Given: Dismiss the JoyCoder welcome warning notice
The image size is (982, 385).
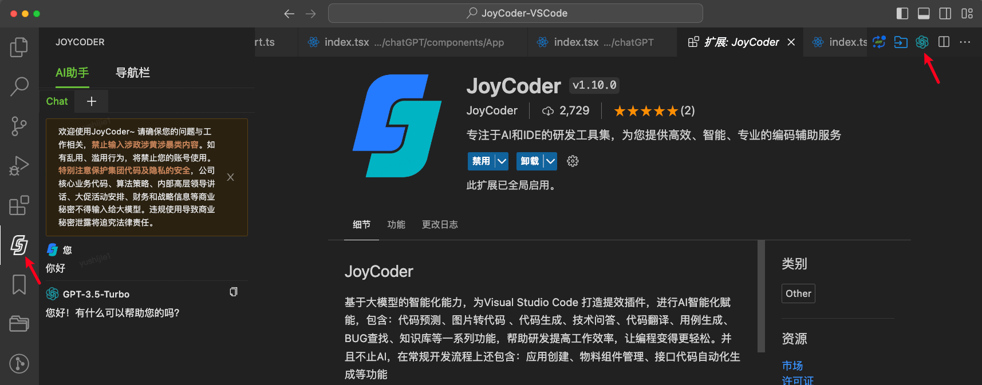Looking at the screenshot, I should [230, 177].
